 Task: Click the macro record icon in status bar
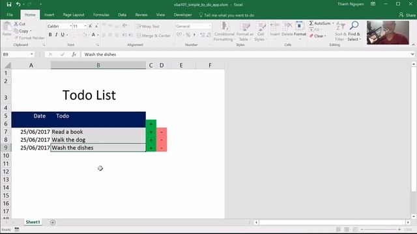(x=17, y=229)
